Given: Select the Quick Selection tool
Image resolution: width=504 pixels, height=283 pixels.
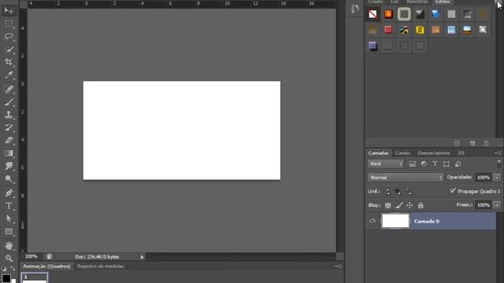Looking at the screenshot, I should [9, 49].
